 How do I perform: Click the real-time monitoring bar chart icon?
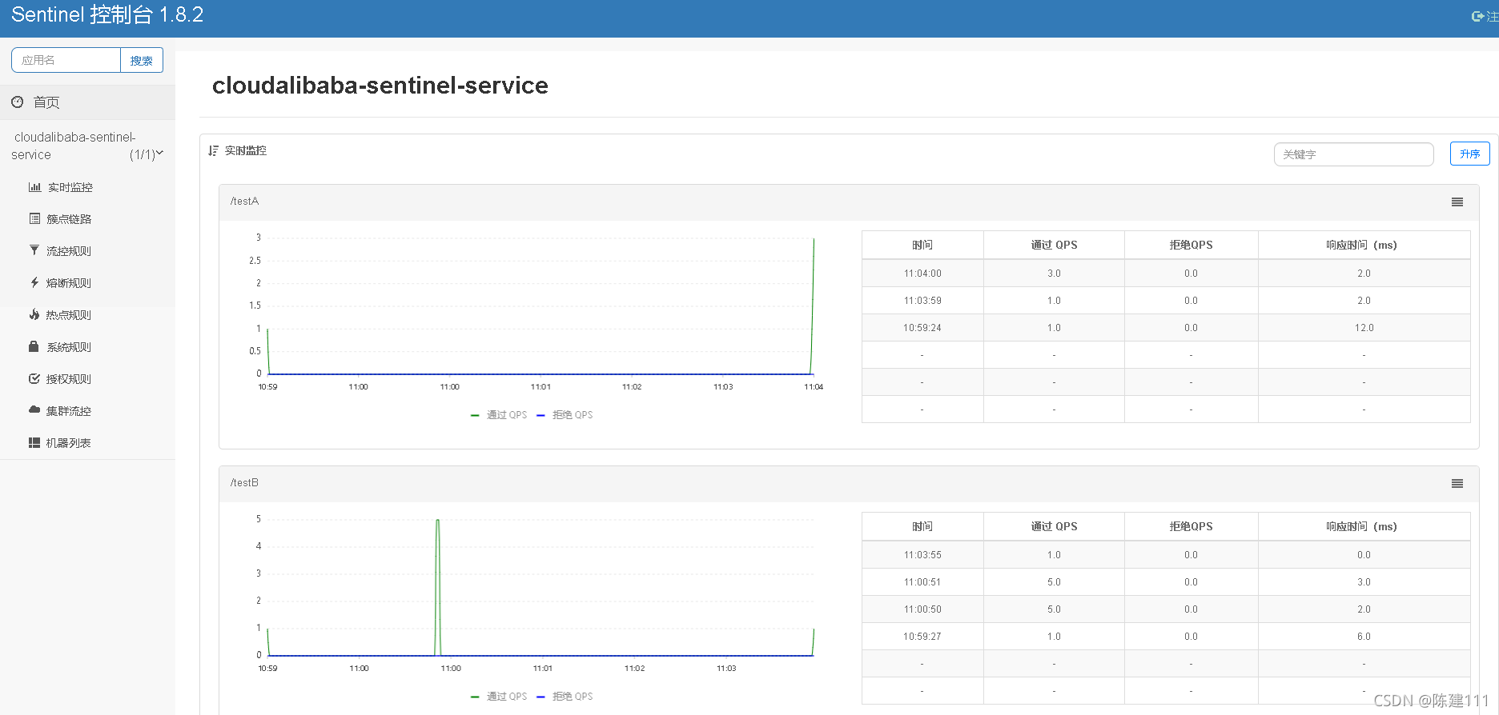34,187
